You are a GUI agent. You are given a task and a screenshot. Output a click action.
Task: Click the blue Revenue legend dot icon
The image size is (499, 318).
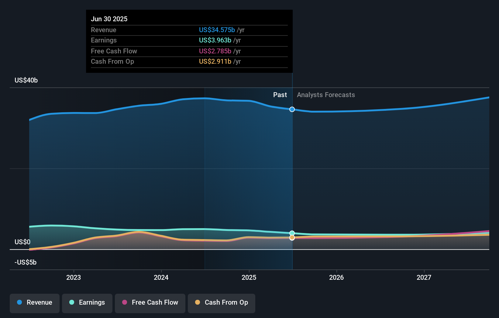pyautogui.click(x=19, y=303)
